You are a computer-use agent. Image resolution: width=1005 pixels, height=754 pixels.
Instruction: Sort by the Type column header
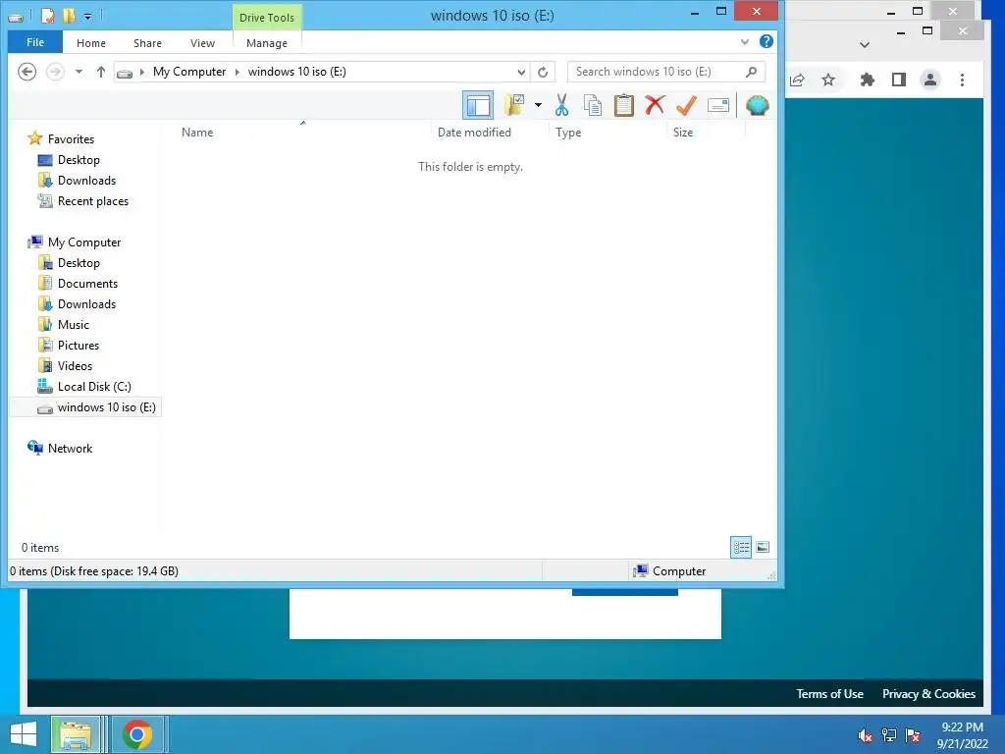[568, 133]
